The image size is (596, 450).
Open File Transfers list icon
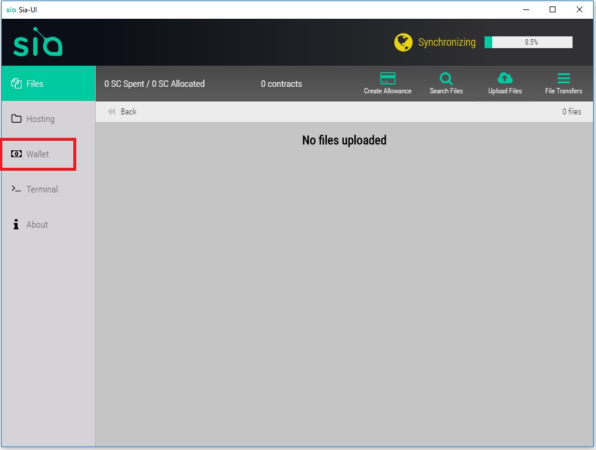(563, 79)
